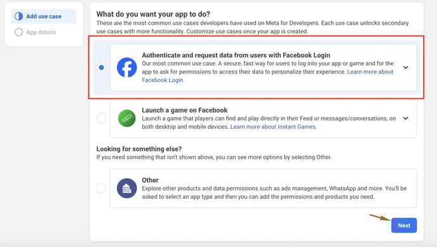Expand the Facebook Login use case chevron
437x247 pixels.
406,67
